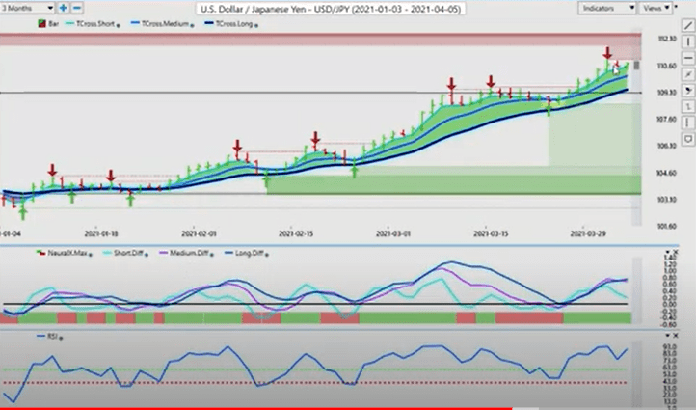Click the TCross.Medium legend label
The height and width of the screenshot is (410, 696).
[x=165, y=24]
